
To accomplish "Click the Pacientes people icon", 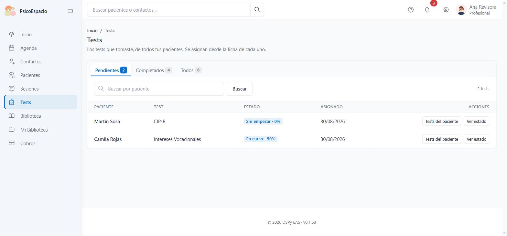I will tap(12, 75).
